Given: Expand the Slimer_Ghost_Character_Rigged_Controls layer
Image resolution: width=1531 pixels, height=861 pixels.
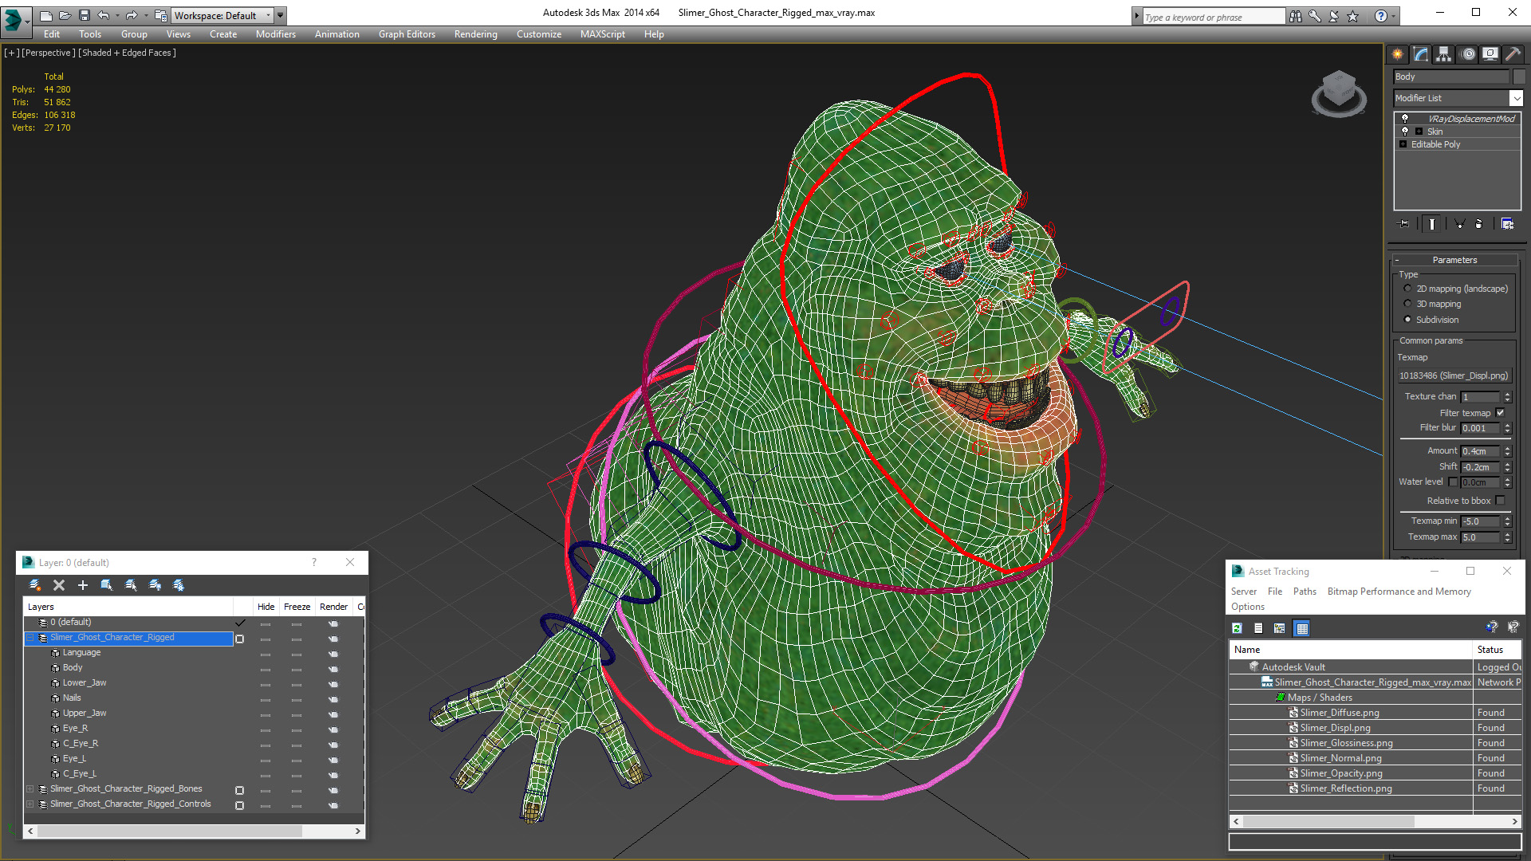Looking at the screenshot, I should (30, 804).
